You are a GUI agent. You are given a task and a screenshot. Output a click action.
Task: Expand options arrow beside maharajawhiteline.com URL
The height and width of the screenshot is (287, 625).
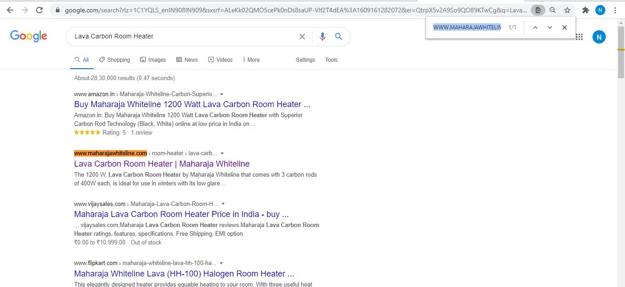click(222, 153)
